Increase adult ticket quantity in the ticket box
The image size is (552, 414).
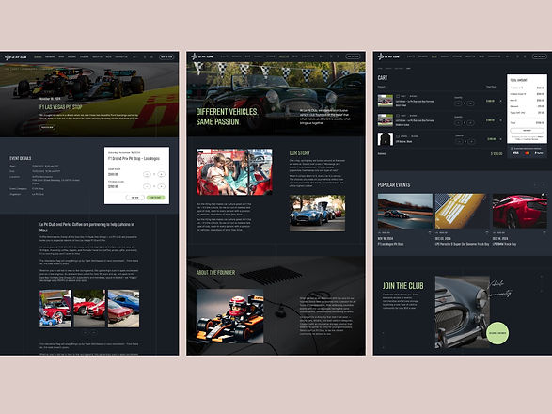pyautogui.click(x=161, y=174)
